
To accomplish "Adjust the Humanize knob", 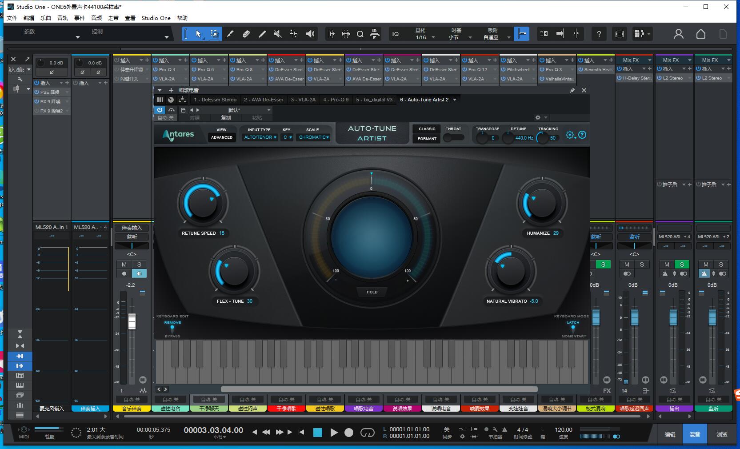I will coord(542,203).
